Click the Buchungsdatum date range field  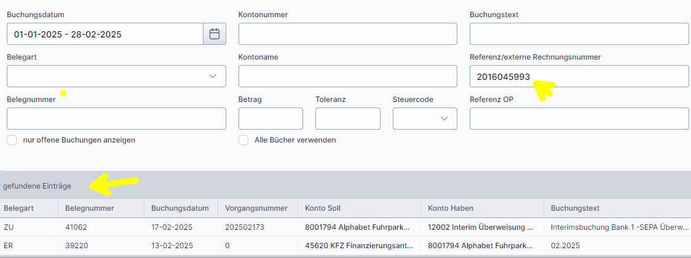[x=105, y=34]
